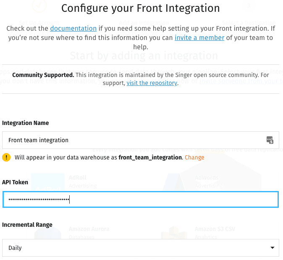Click the faded checkmark step icon above the heading
Screen dimensions: 283x260
tap(39, 5)
